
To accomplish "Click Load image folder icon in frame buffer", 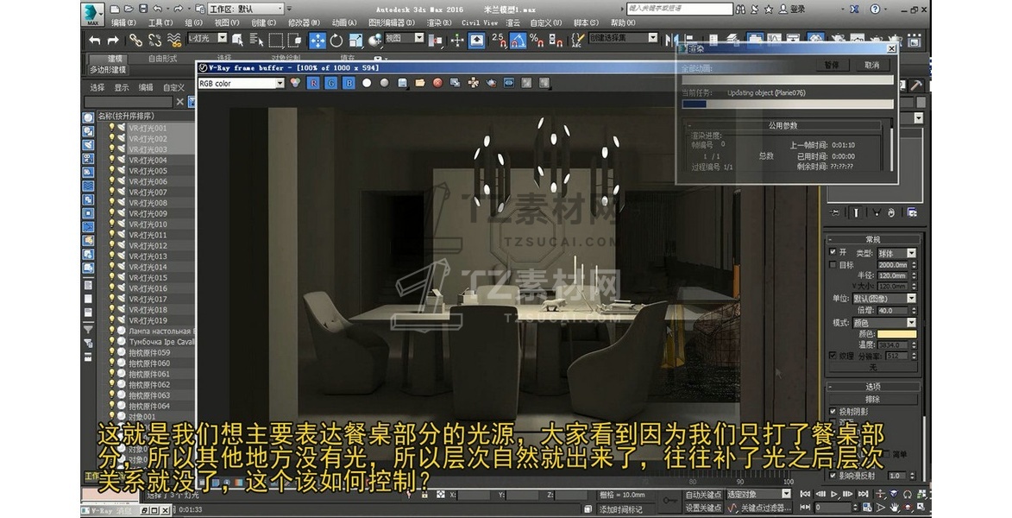I will pos(419,83).
